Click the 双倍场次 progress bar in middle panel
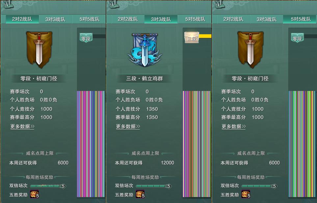The width and height of the screenshot is (317, 203). [154, 186]
